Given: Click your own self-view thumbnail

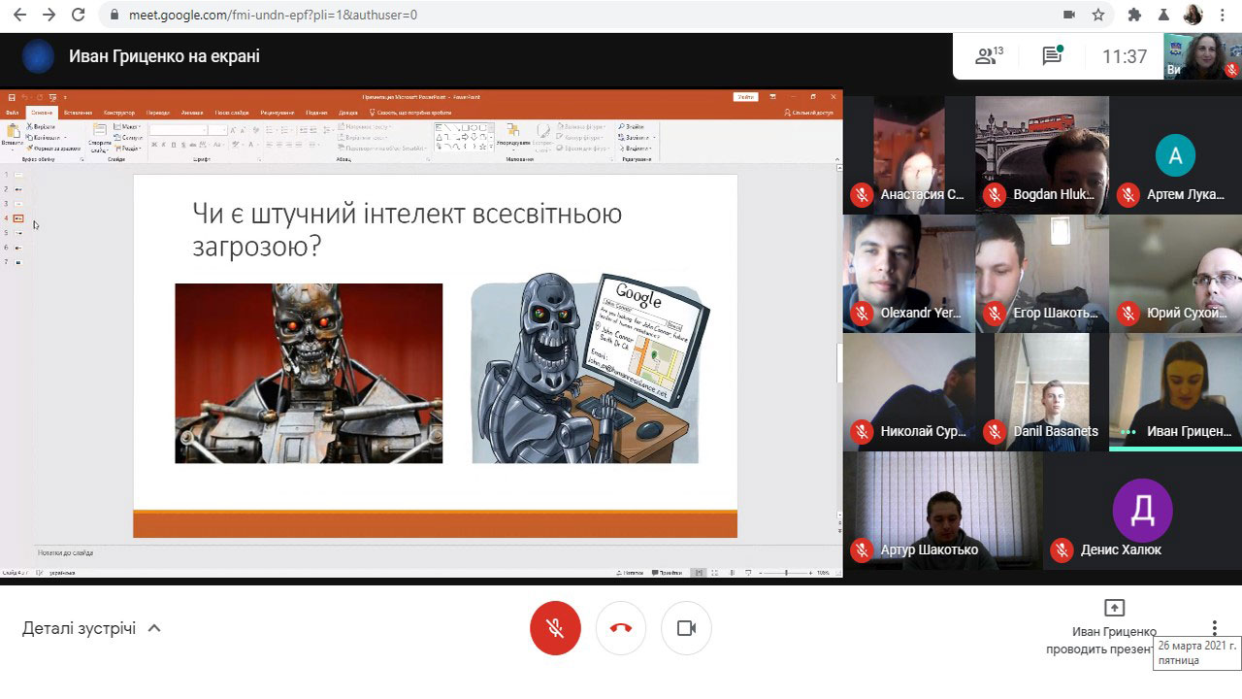Looking at the screenshot, I should 1203,56.
